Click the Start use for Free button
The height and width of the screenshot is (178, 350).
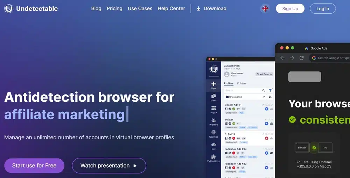34,166
